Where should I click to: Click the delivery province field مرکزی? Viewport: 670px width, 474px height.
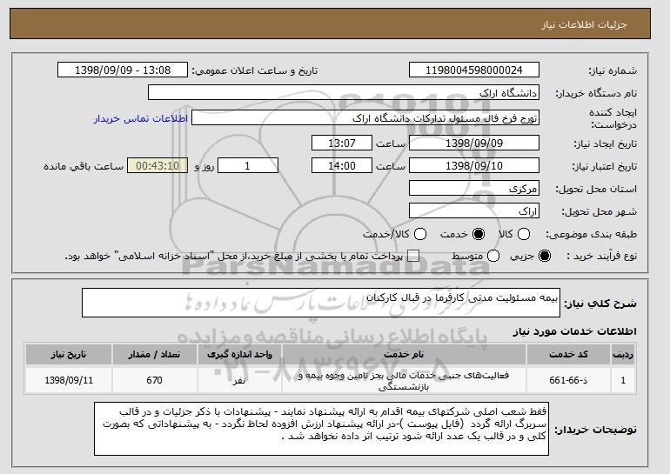pos(474,189)
